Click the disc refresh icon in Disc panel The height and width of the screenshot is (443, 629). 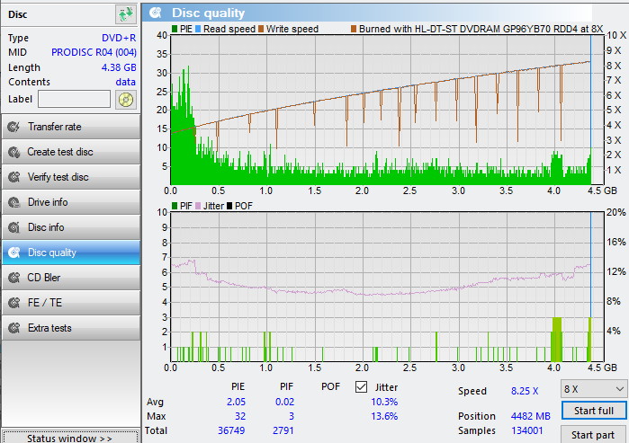(x=125, y=13)
